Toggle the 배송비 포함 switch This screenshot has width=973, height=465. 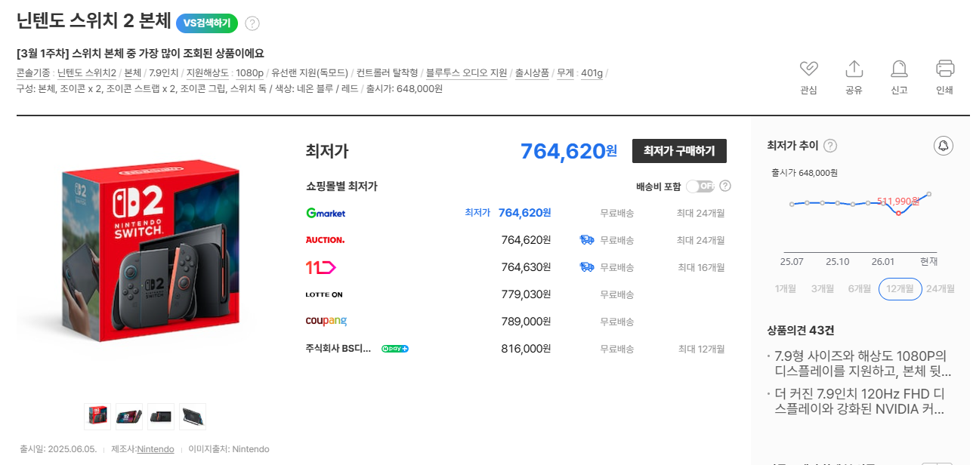click(x=700, y=186)
